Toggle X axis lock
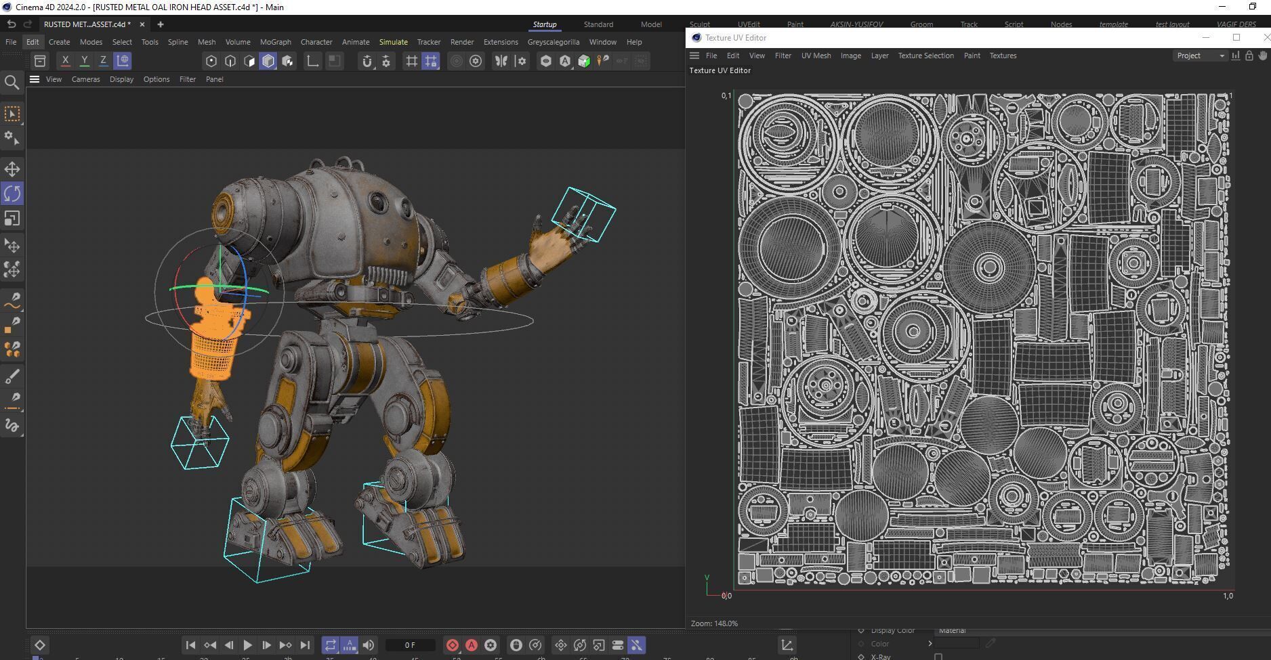Image resolution: width=1271 pixels, height=660 pixels. (x=65, y=61)
